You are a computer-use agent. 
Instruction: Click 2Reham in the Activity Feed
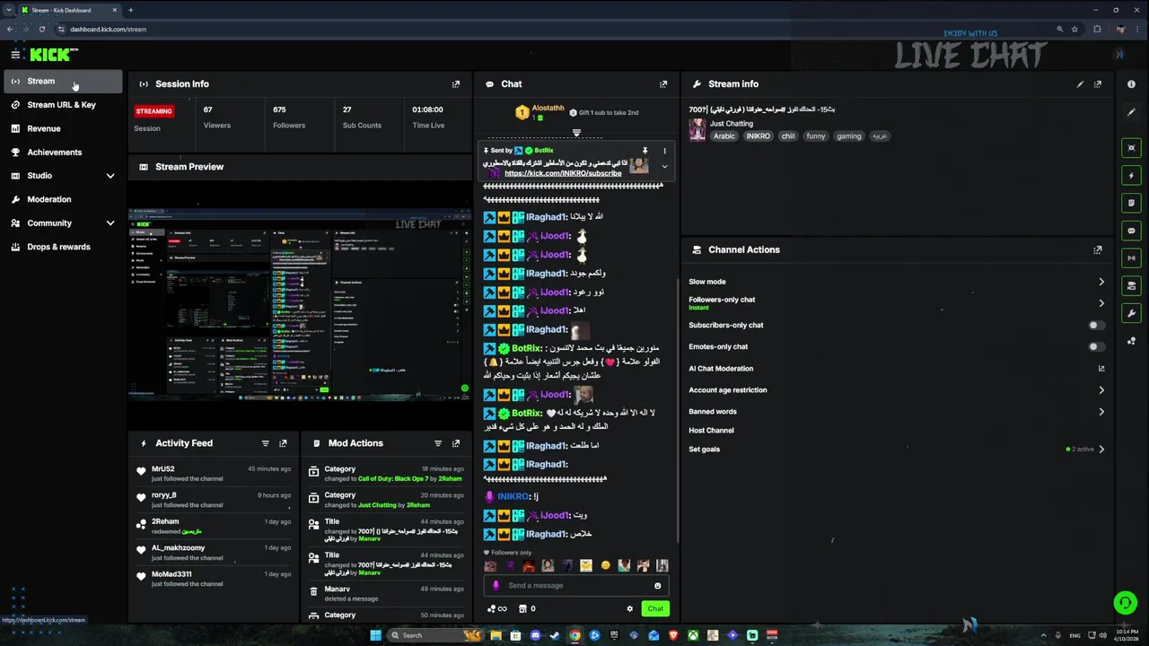165,521
